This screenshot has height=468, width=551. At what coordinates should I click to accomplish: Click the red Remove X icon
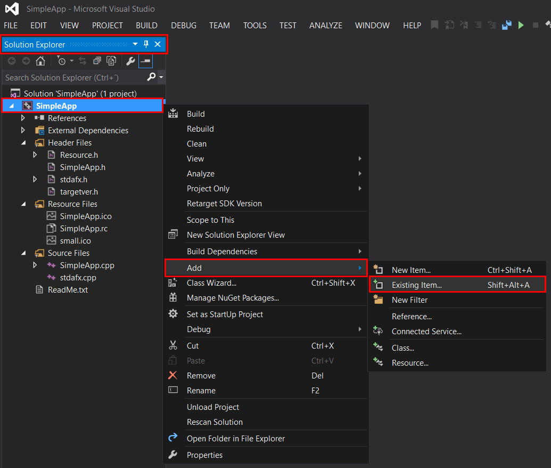[x=172, y=375]
